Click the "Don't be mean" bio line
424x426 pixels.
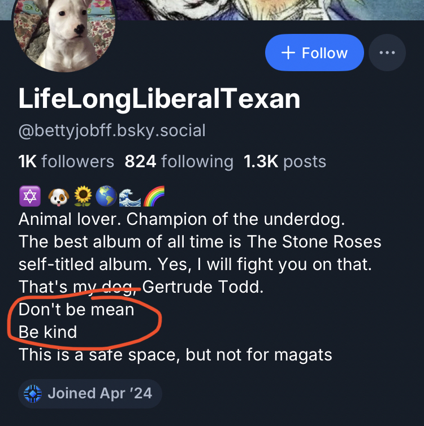click(x=76, y=310)
